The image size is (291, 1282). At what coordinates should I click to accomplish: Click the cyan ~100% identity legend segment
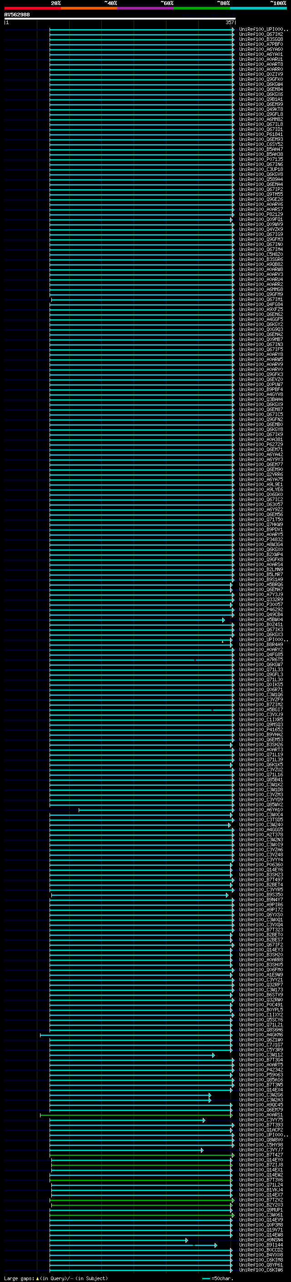tap(258, 8)
